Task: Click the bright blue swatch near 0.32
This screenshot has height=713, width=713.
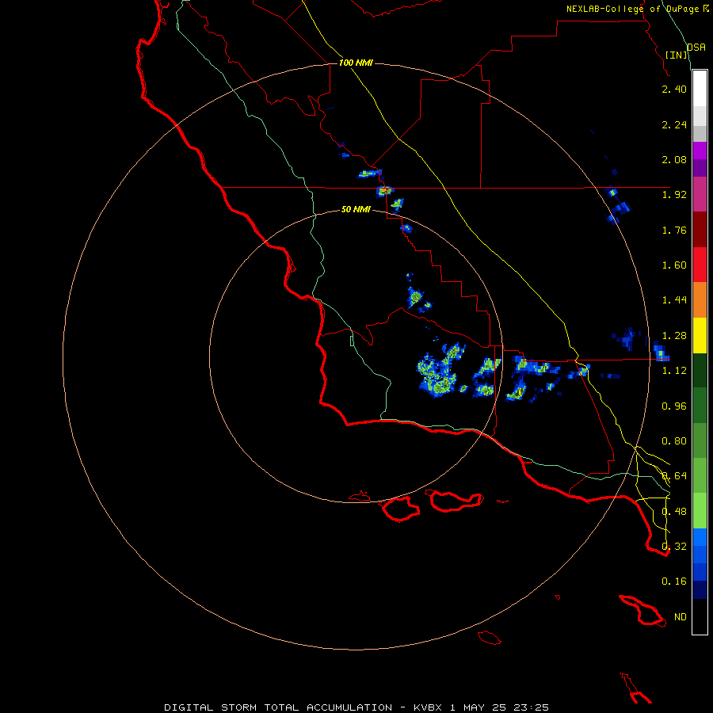Action: (700, 537)
